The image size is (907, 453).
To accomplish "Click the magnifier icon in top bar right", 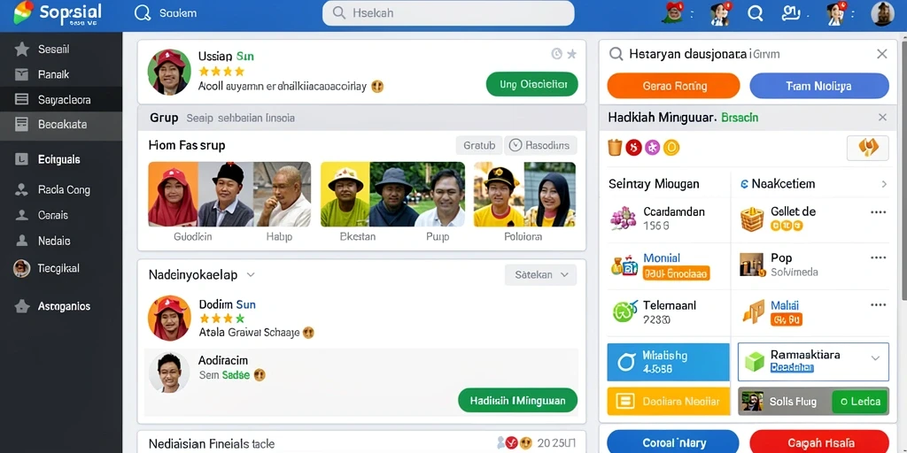I will point(755,12).
